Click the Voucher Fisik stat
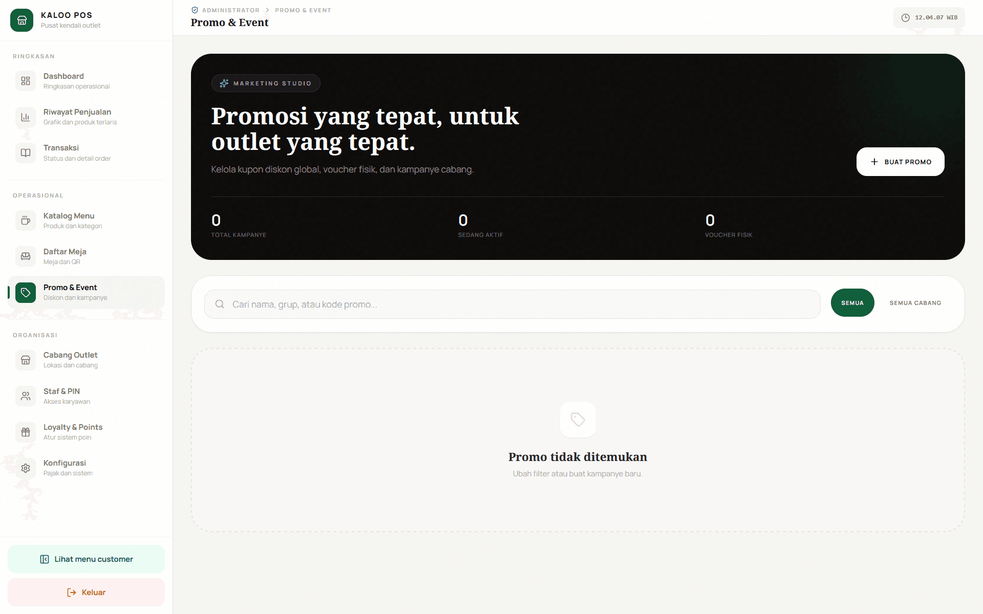Screen dimensions: 983x614 (x=729, y=226)
